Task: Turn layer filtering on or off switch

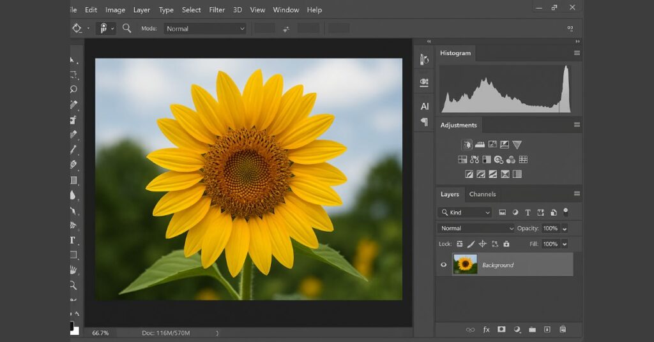Action: pos(566,212)
